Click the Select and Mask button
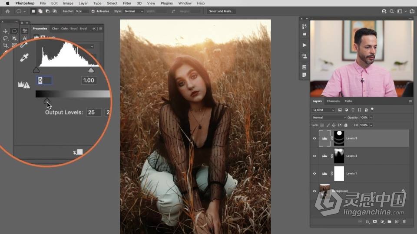The width and height of the screenshot is (417, 234). [221, 11]
